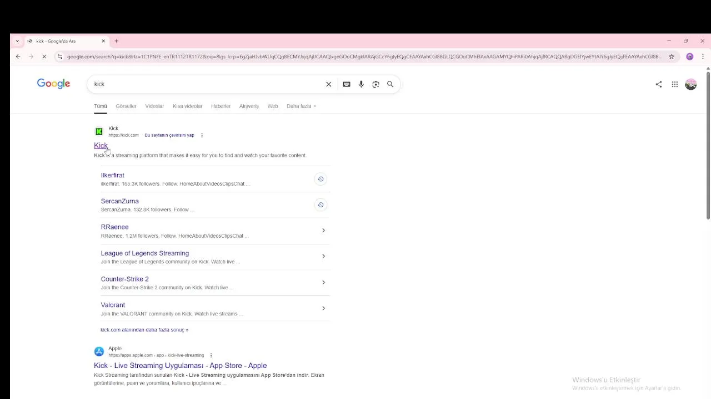The width and height of the screenshot is (711, 399).
Task: Click 'Bu sayfanın çevirisini yap' link
Action: coord(169,135)
